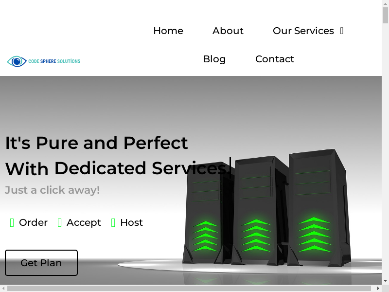This screenshot has width=389, height=292.
Task: Click the icon beside Accept
Action: pyautogui.click(x=59, y=223)
